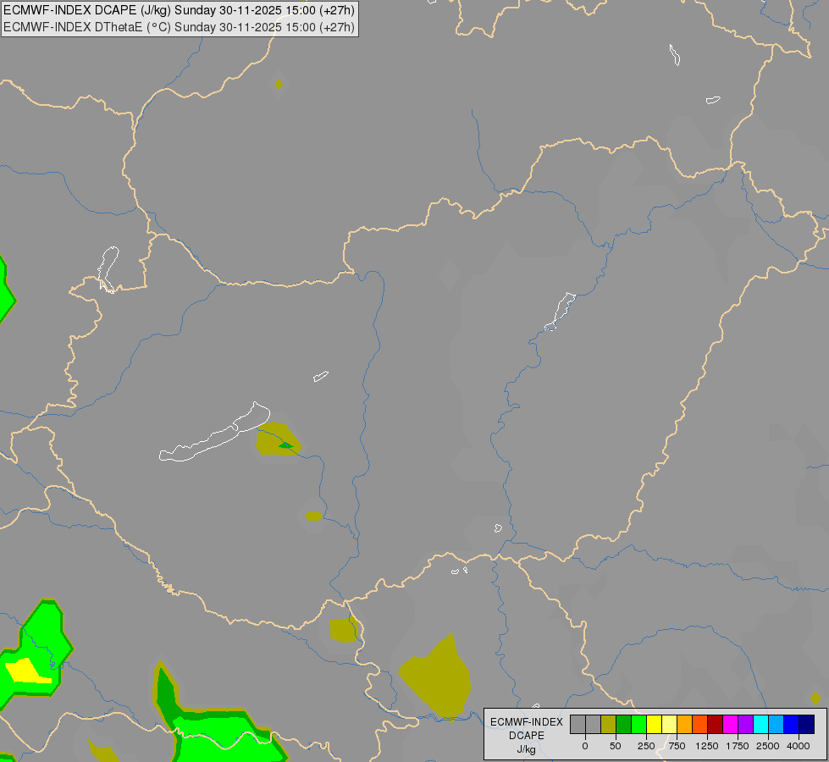Click the '0' legend scale label

click(585, 746)
